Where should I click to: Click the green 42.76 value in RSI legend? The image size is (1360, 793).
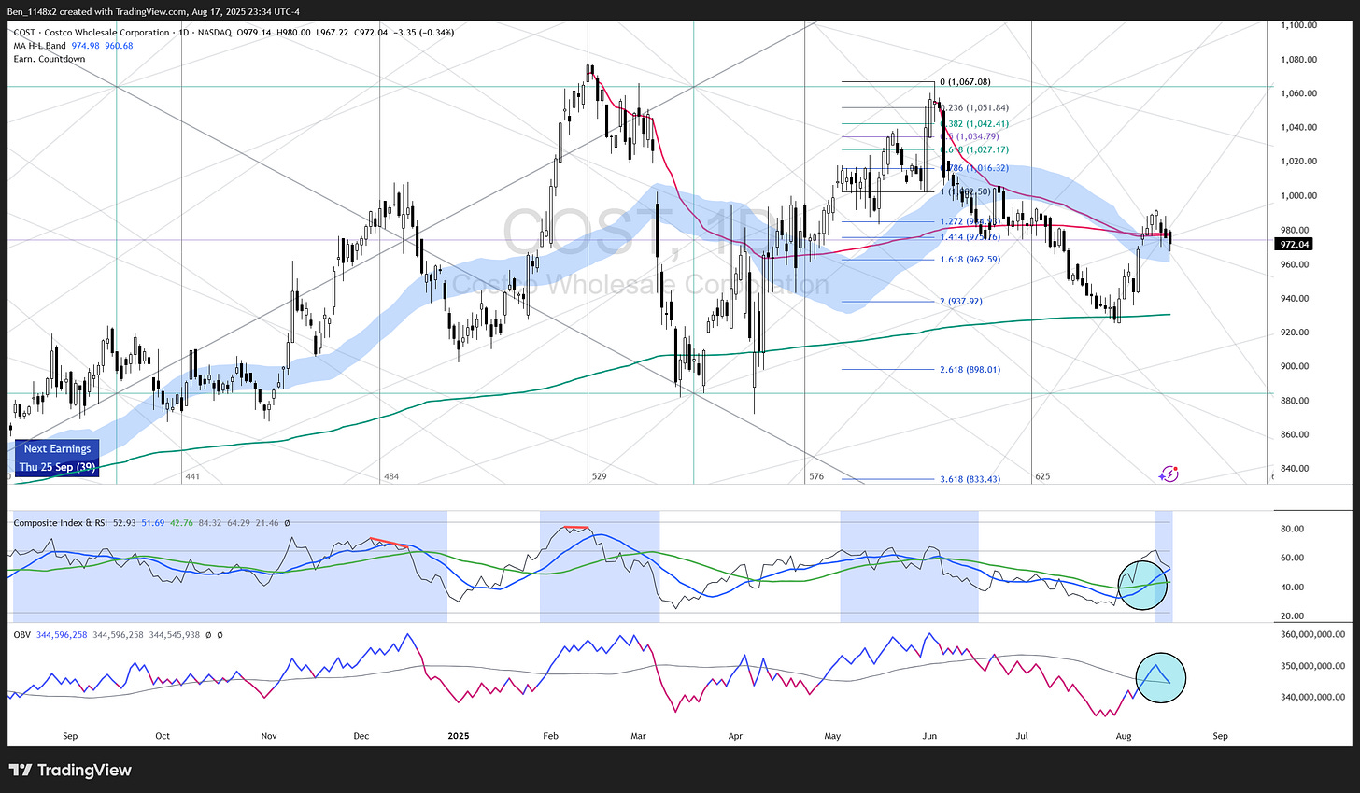[x=181, y=523]
